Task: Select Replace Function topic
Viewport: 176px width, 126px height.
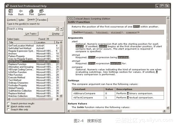Action: 17,64
